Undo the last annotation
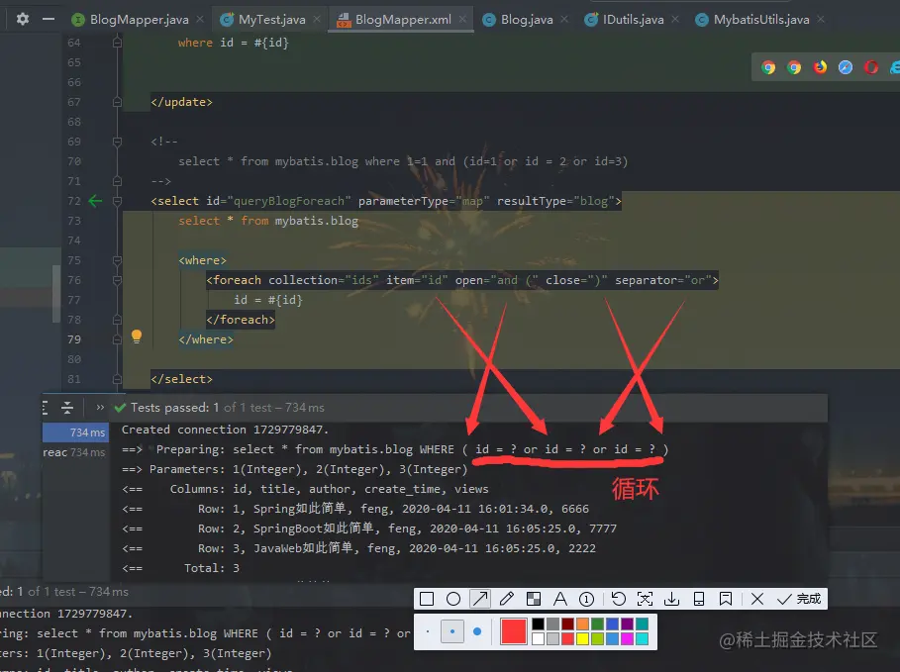Viewport: 900px width, 672px height. click(x=618, y=599)
